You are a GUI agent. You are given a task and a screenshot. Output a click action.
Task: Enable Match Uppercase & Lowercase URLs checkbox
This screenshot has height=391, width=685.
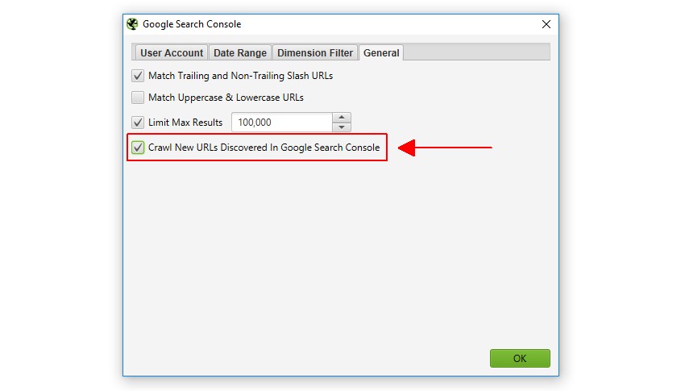tap(138, 97)
